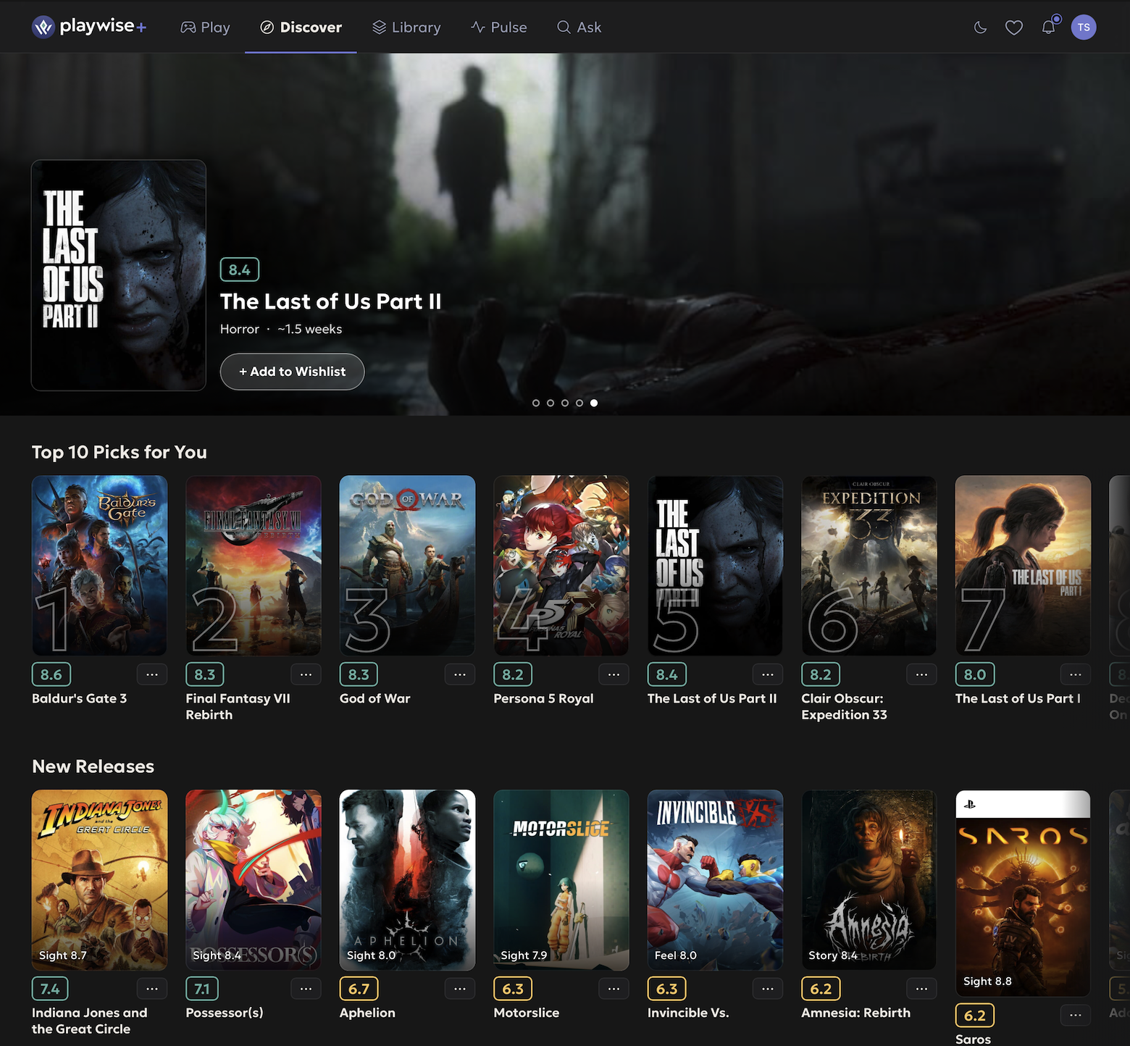Screen dimensions: 1130x1046
Task: Open notifications bell icon
Action: (x=1048, y=28)
